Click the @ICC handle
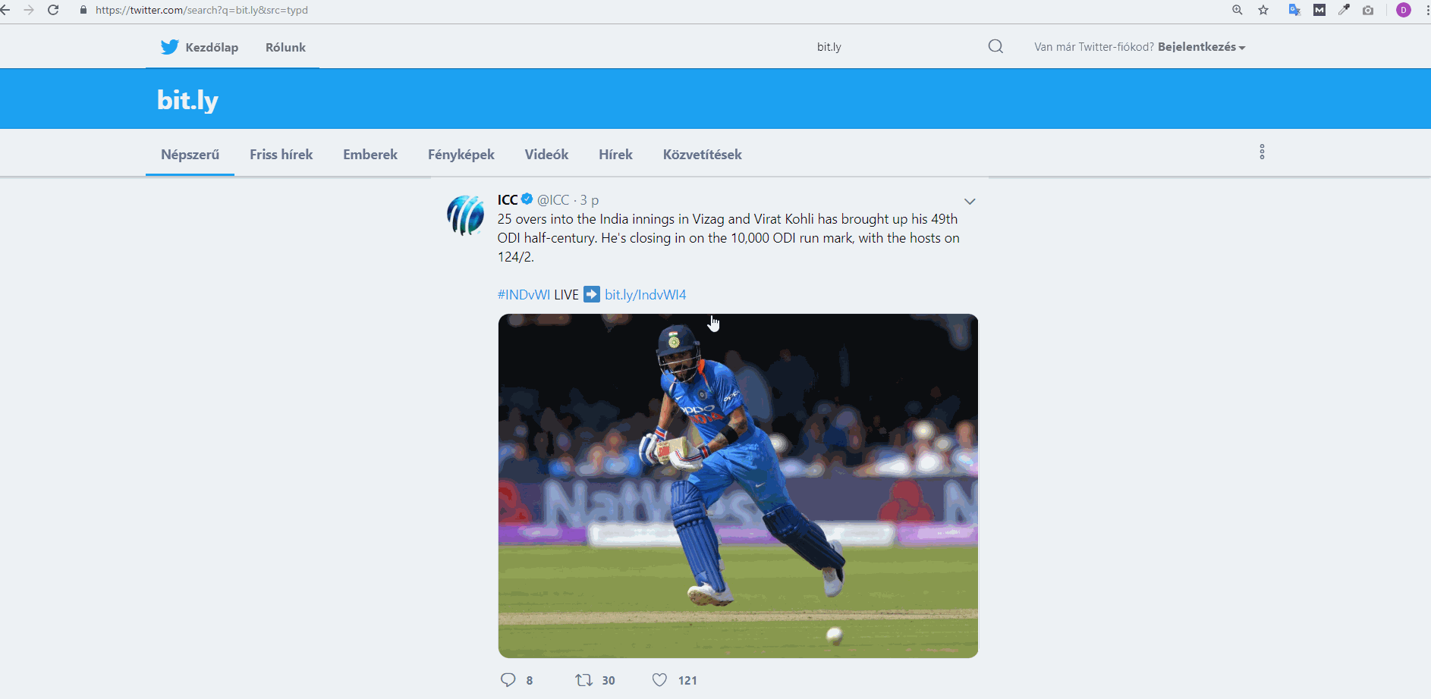This screenshot has width=1431, height=699. click(x=553, y=200)
